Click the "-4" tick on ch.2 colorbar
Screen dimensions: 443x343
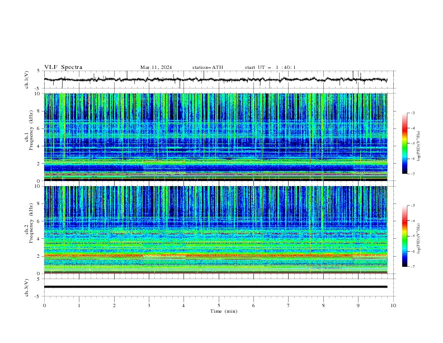413,221
